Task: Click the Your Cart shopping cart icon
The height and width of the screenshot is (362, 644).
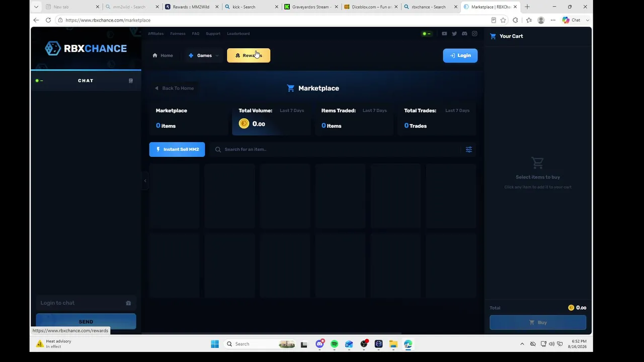Action: pos(493,36)
